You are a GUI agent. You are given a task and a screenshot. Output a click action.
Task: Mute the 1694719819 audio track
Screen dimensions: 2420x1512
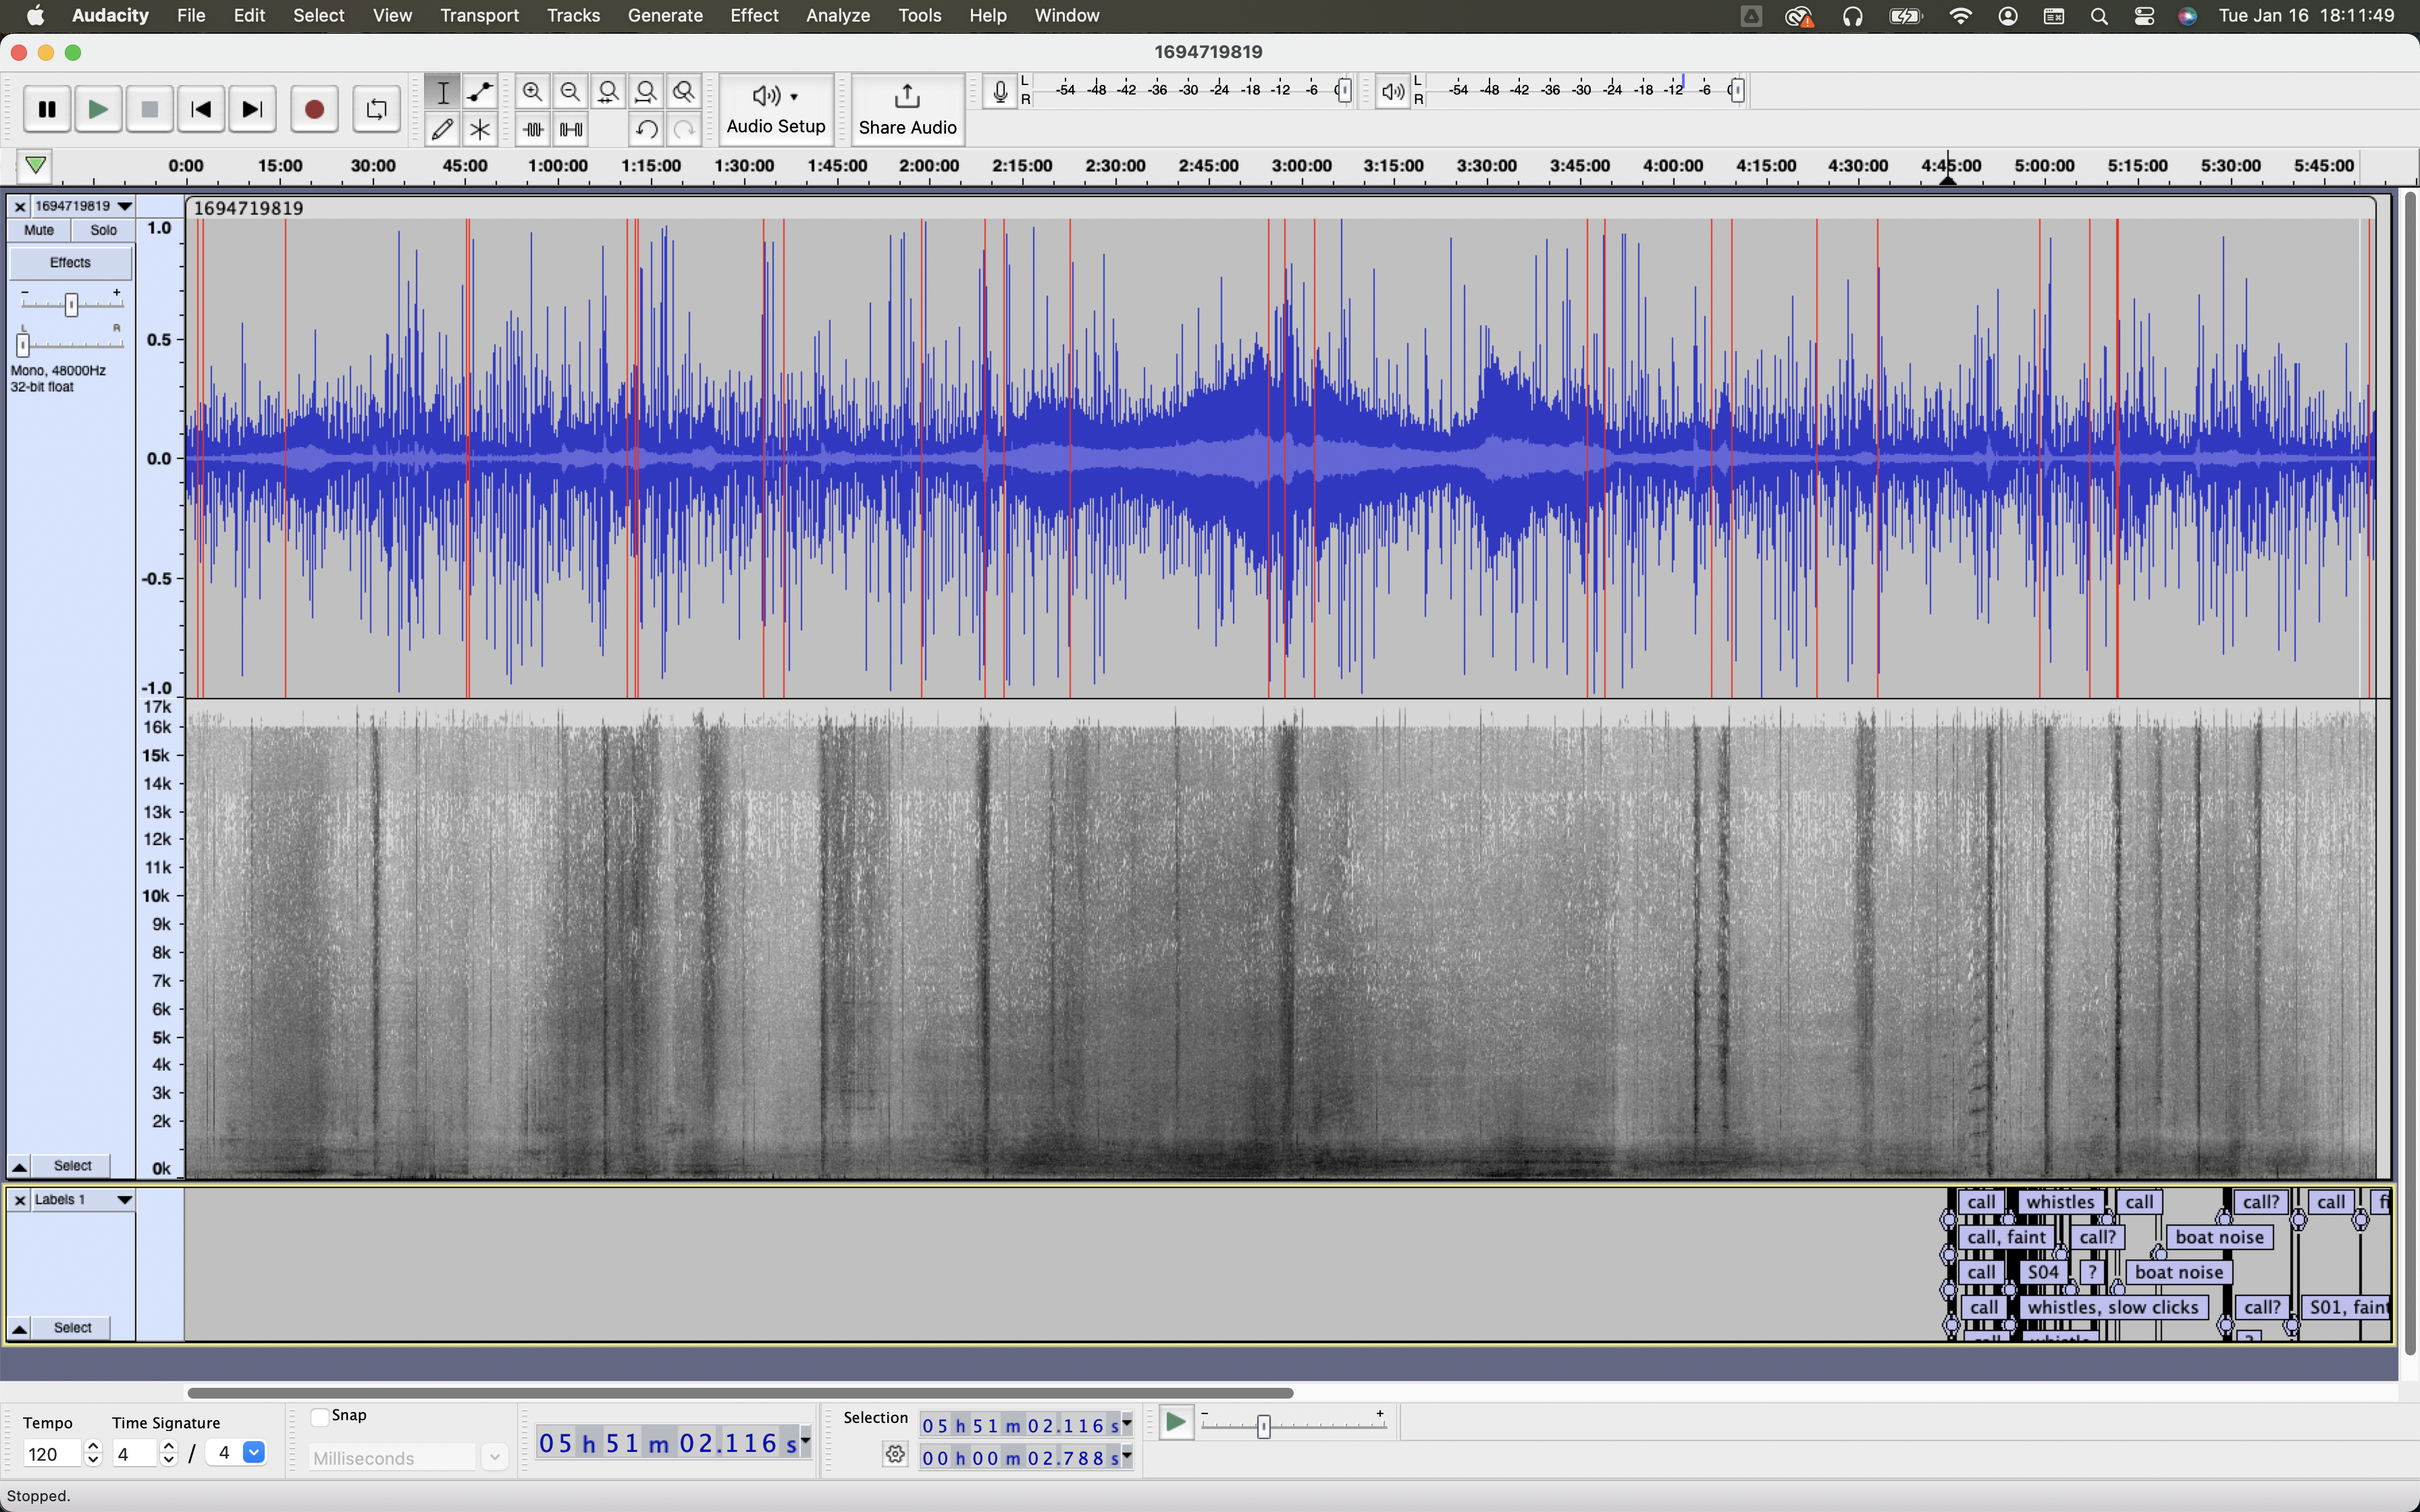[39, 230]
